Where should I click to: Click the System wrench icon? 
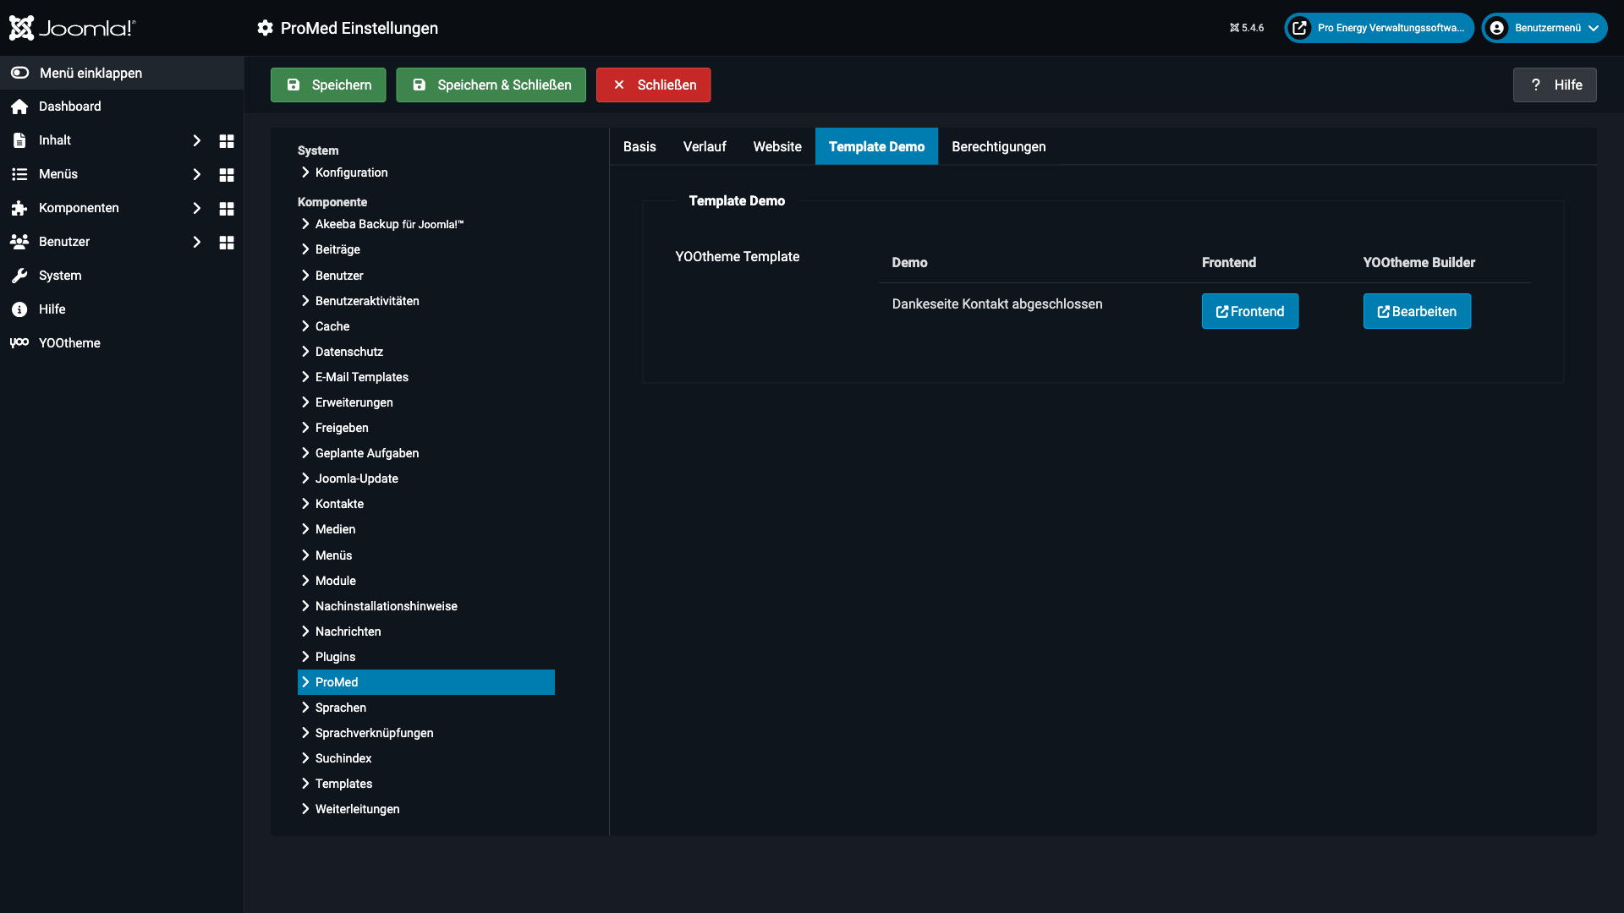19,276
